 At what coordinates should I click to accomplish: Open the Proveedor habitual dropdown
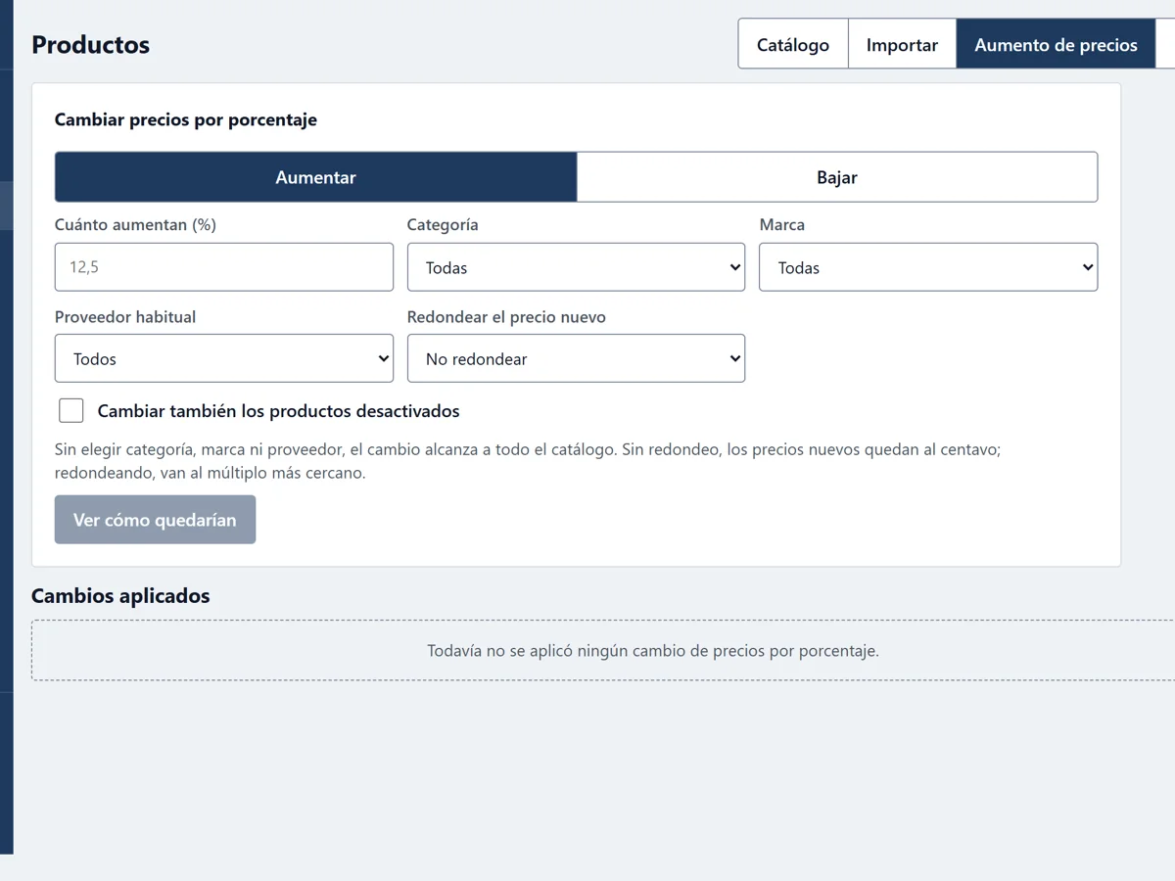coord(224,358)
